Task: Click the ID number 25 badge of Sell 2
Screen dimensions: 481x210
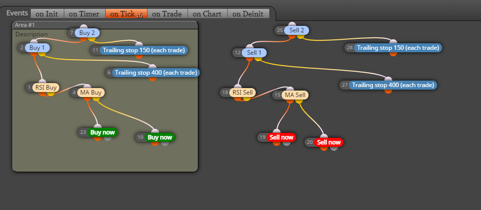Action: (280, 30)
